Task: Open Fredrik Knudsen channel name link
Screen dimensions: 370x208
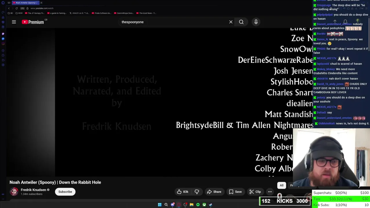Action: click(33, 190)
